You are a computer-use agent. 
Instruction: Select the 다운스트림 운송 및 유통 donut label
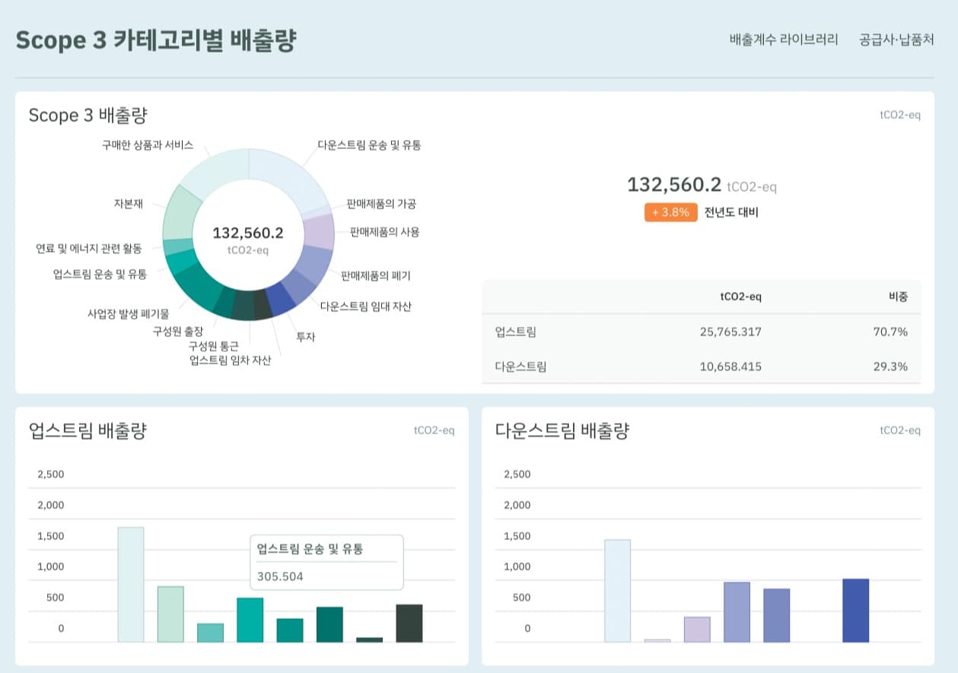pyautogui.click(x=369, y=144)
